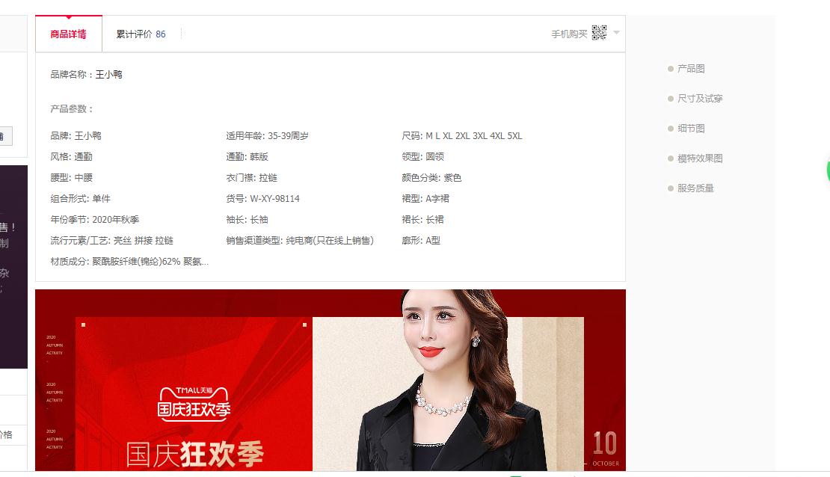The image size is (830, 477).
Task: Open the 累计评价 reviews tab
Action: click(134, 34)
